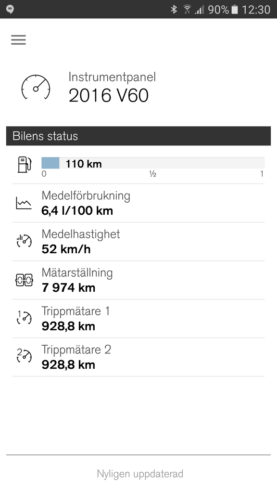Click the fuel level progress bar
The image size is (277, 493).
pos(153,163)
